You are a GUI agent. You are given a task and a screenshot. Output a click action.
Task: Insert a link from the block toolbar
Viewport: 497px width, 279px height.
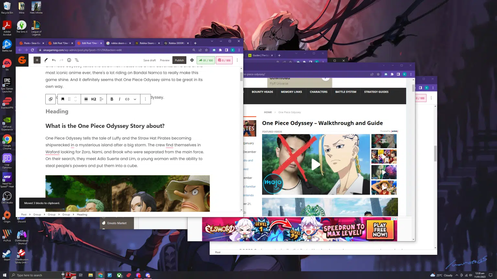(x=127, y=99)
